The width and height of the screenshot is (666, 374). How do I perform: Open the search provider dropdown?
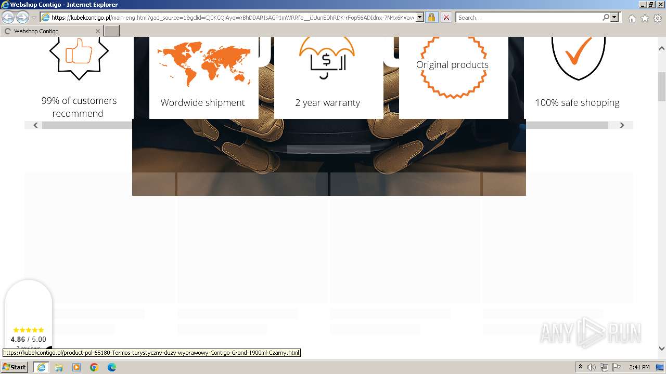614,18
